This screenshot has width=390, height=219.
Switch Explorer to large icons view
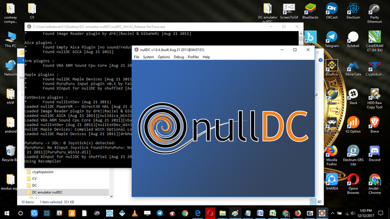[x=319, y=201]
